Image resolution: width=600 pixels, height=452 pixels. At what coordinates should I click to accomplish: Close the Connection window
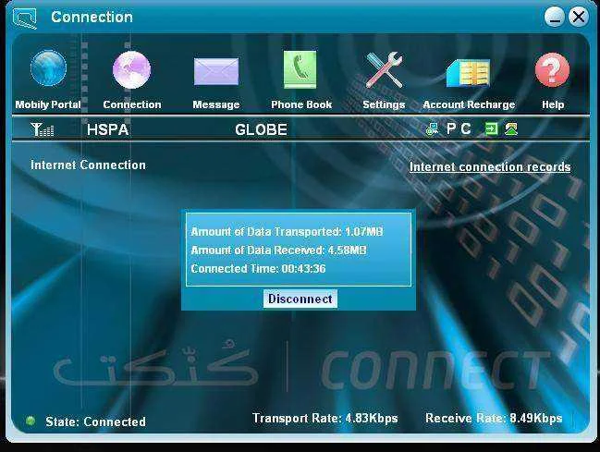578,17
